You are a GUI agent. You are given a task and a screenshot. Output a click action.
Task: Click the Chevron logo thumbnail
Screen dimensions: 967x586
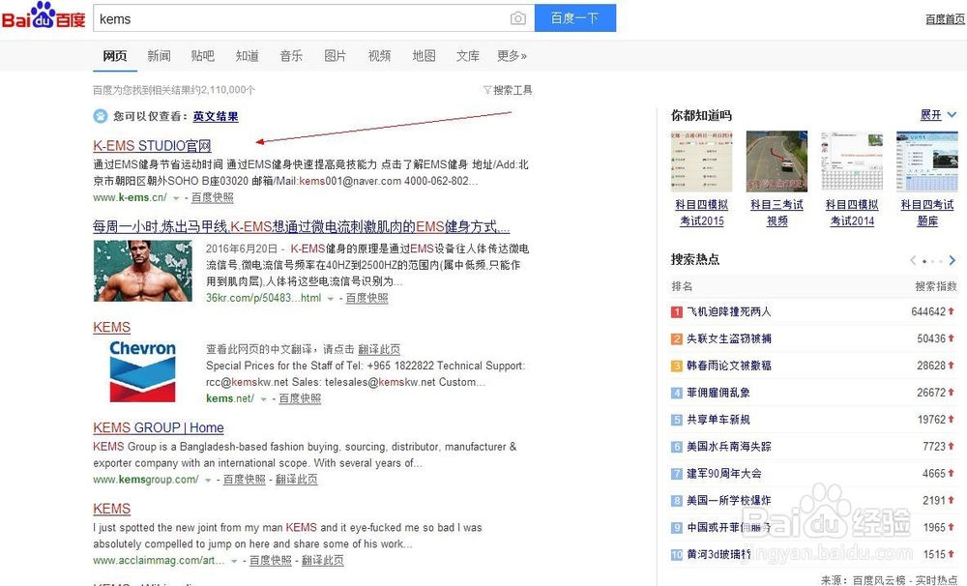point(142,371)
